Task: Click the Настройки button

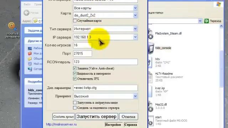Action: [113, 125]
